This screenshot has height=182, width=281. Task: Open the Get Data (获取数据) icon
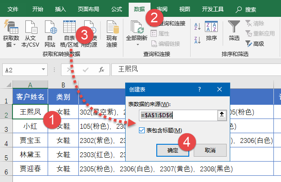coord(11,27)
